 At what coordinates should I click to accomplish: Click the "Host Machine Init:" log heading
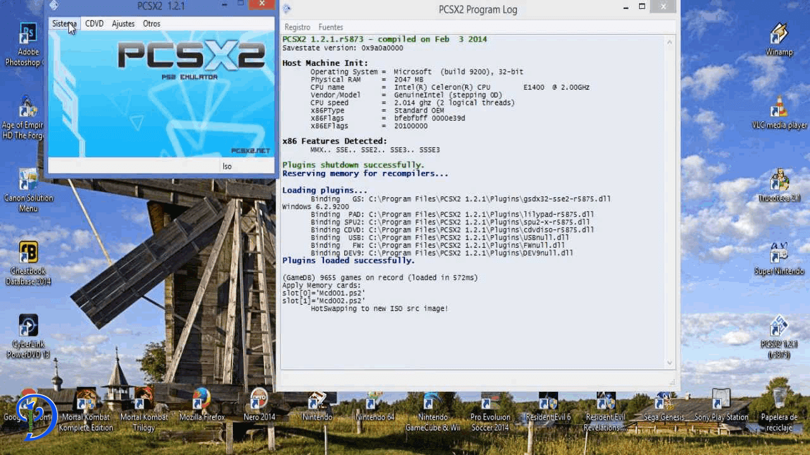pyautogui.click(x=325, y=63)
